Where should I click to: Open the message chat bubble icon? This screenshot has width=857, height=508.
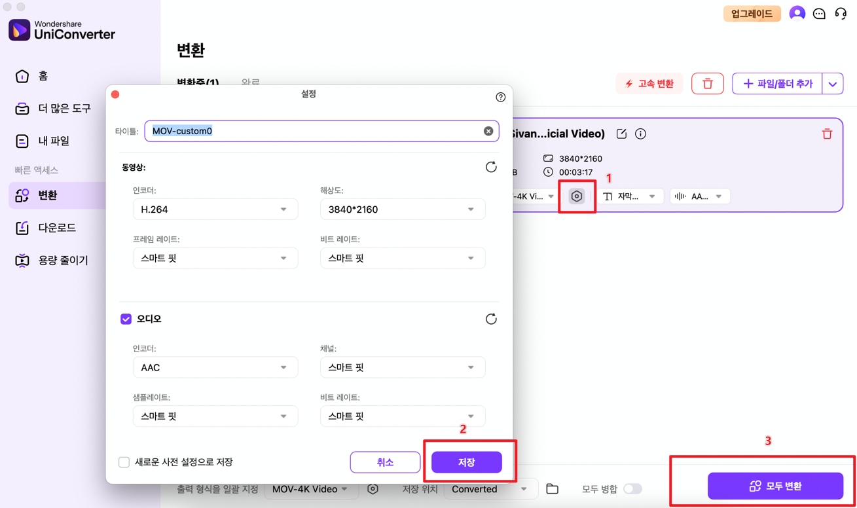[x=819, y=14]
